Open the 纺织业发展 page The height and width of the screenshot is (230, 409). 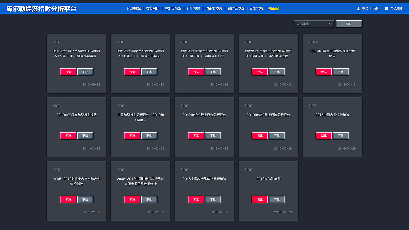[x=215, y=9]
